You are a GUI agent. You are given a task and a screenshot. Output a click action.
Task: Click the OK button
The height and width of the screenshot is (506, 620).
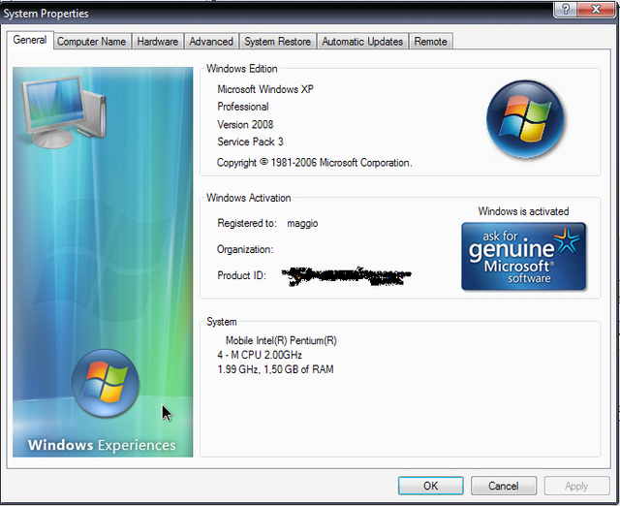(430, 486)
